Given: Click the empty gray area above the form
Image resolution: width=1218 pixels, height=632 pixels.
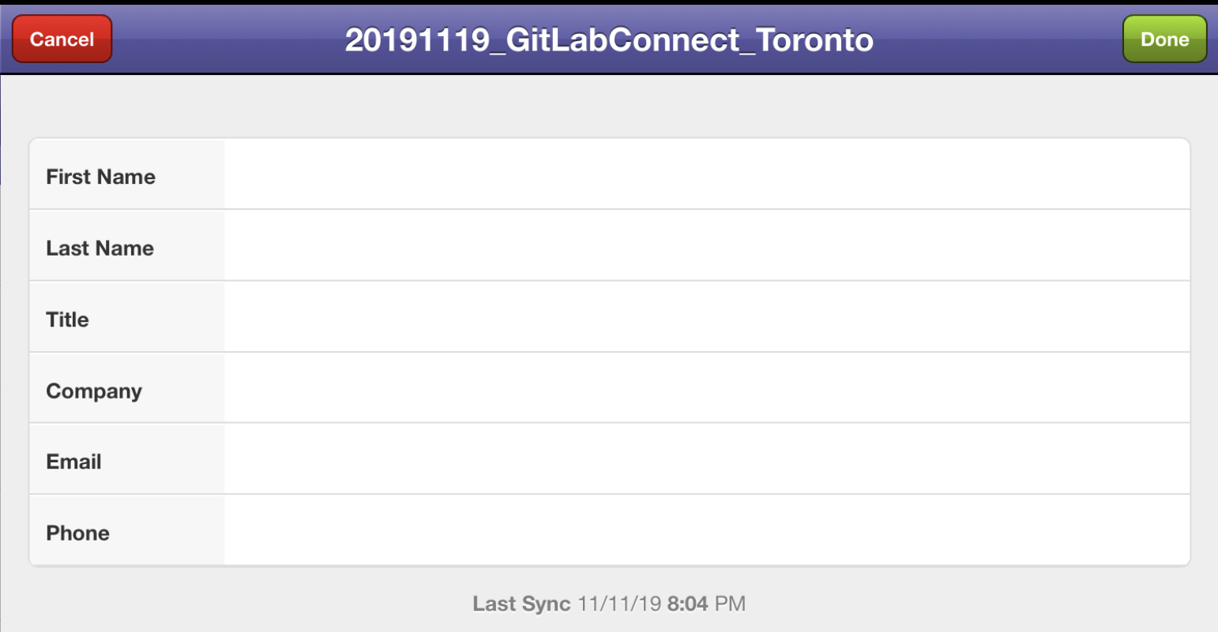Looking at the screenshot, I should tap(609, 107).
